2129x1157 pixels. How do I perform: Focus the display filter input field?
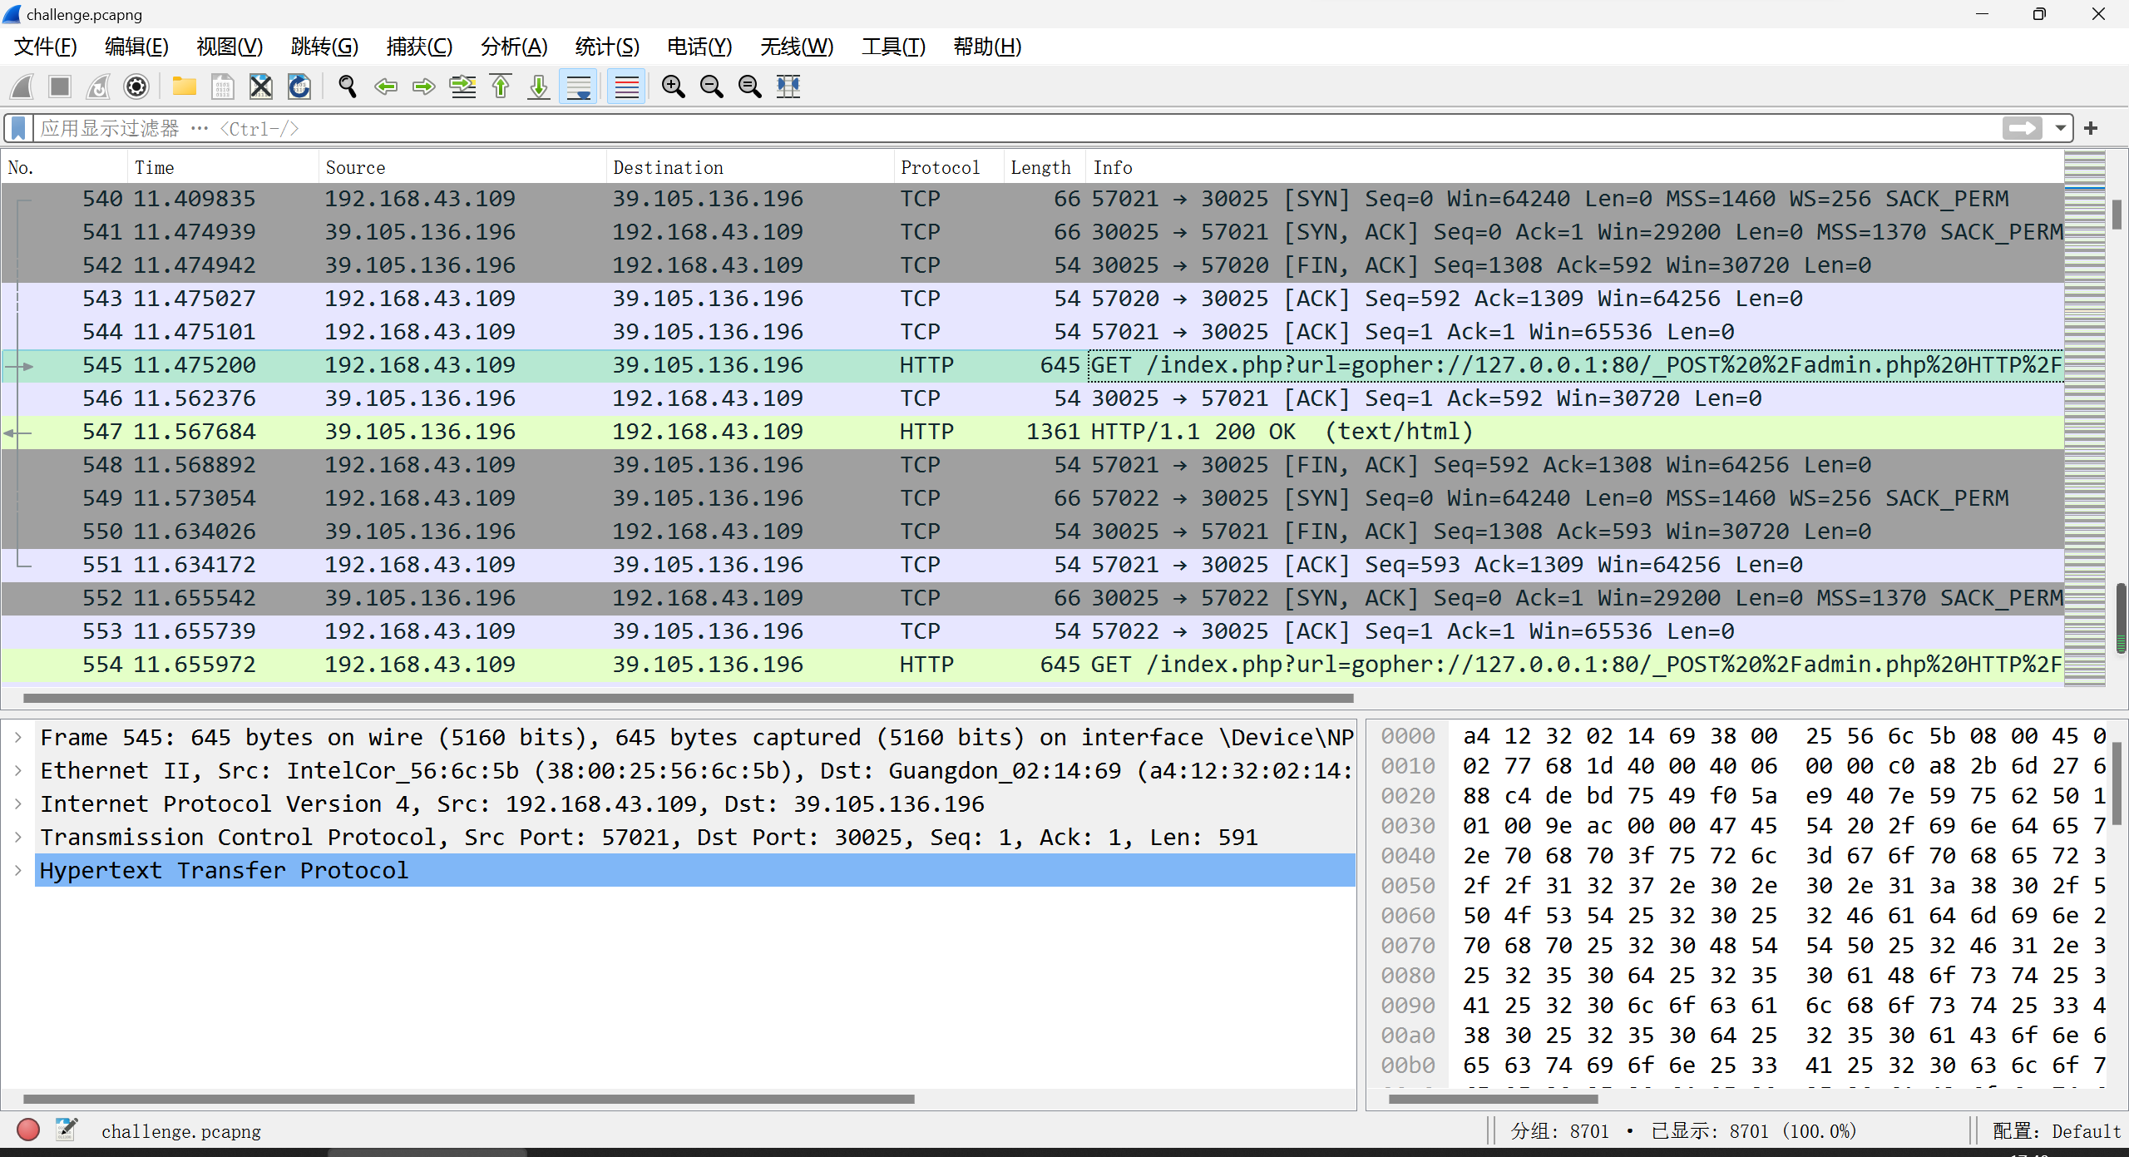click(x=1015, y=128)
